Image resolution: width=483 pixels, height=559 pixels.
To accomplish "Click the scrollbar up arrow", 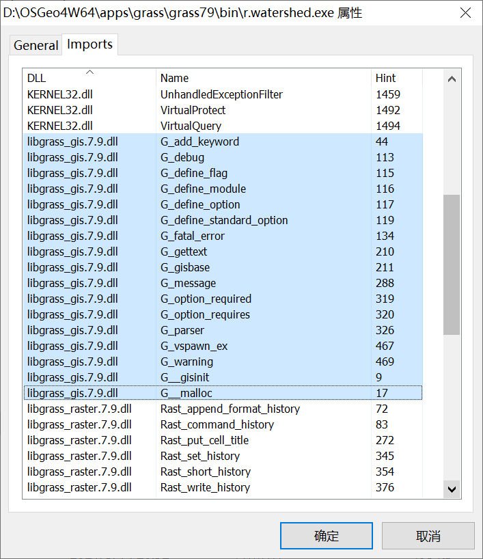I will (x=452, y=79).
